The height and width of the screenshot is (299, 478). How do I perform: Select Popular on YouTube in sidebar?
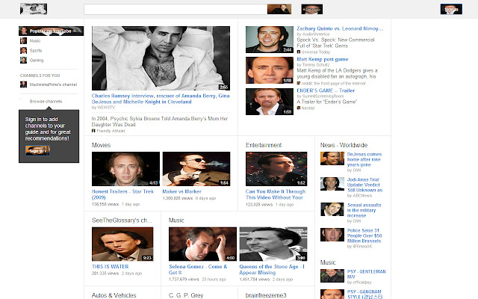tap(52, 31)
